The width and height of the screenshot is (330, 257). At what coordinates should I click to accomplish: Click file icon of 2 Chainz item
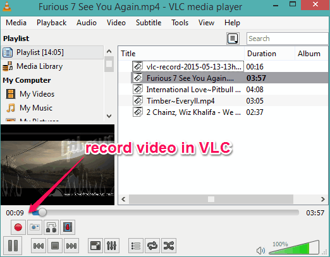pos(138,112)
